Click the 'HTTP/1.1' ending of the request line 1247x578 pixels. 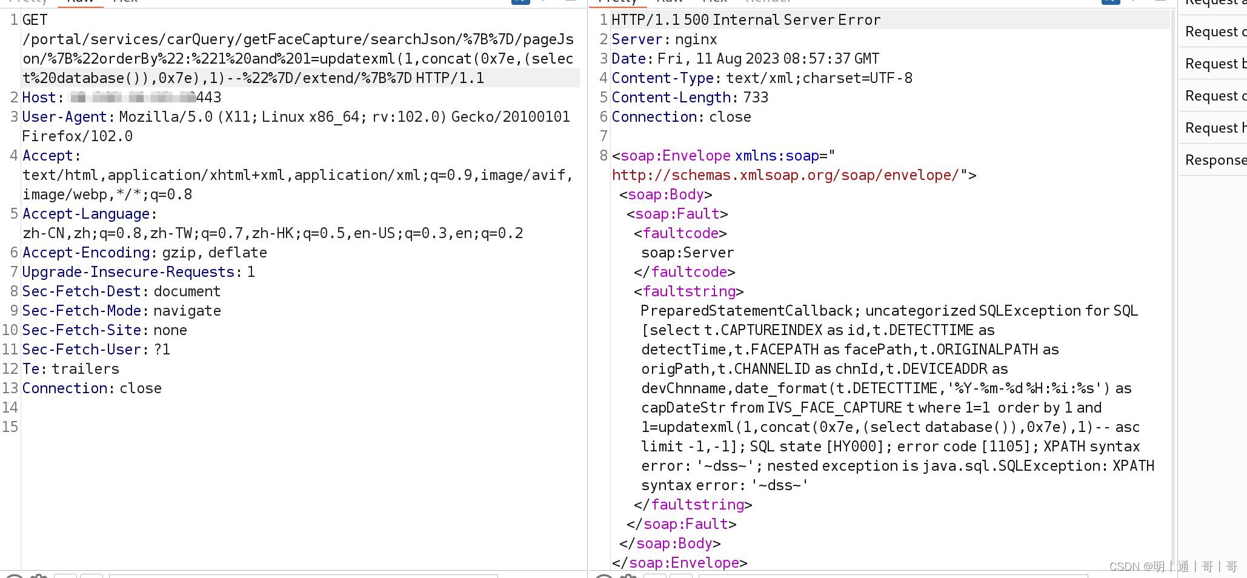tap(450, 78)
